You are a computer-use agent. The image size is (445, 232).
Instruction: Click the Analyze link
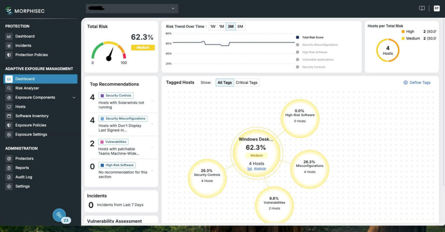[x=260, y=168]
